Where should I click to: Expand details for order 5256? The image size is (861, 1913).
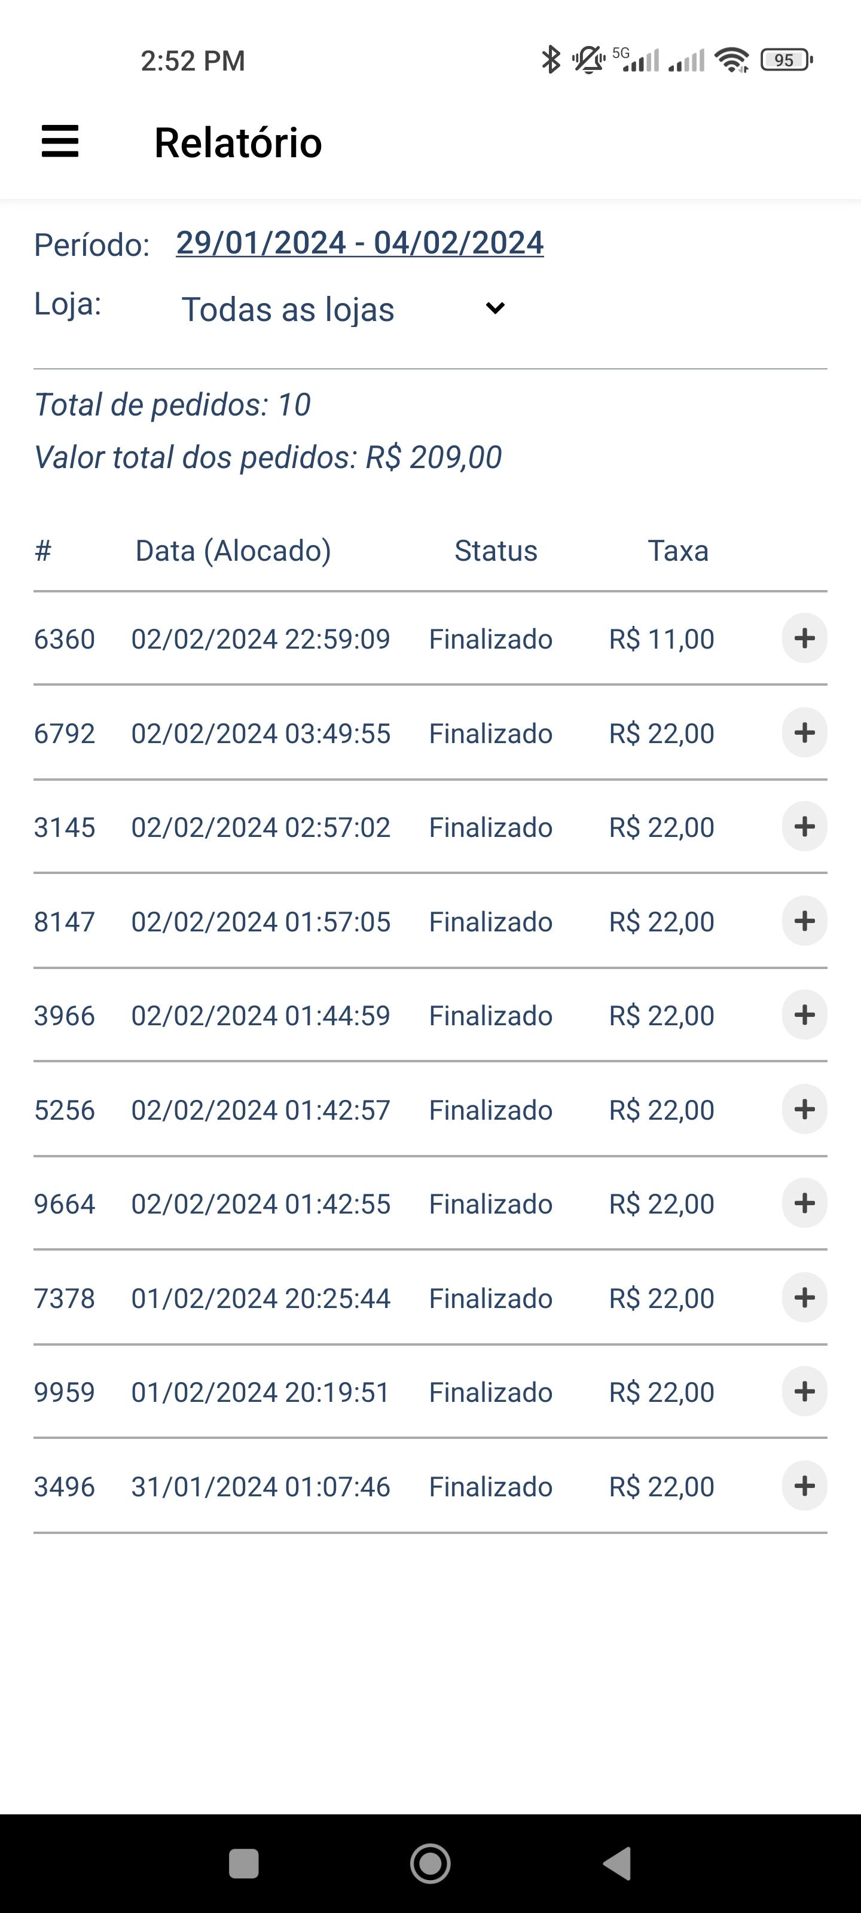[804, 1110]
